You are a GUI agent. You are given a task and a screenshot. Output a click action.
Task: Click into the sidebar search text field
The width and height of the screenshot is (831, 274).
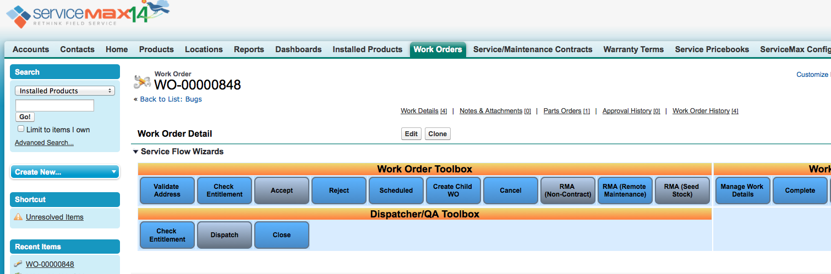pos(54,105)
